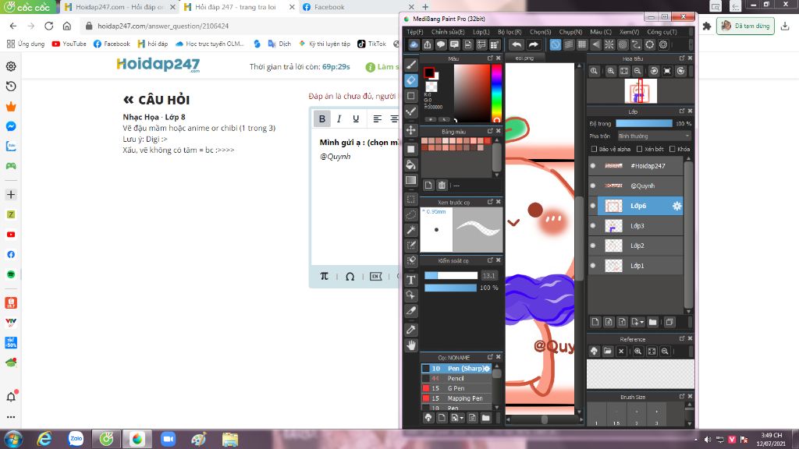Screen dimensions: 799x449
Task: Select the Lasso selection tool
Action: [x=411, y=214]
